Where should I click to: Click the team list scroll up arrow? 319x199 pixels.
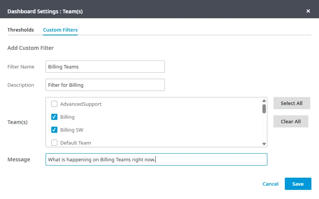tap(264, 100)
